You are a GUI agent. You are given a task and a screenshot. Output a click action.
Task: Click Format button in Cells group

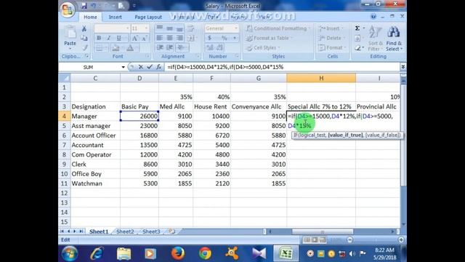[x=332, y=47]
